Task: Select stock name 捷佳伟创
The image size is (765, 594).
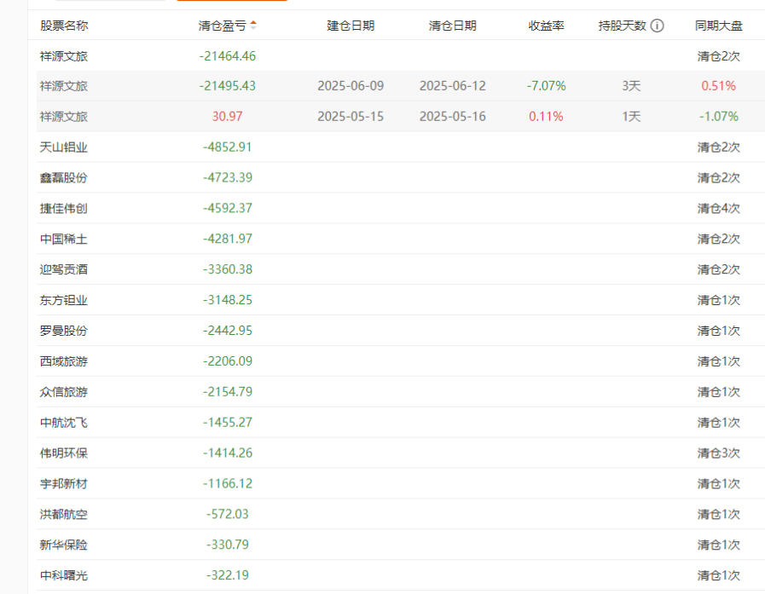Action: click(64, 208)
